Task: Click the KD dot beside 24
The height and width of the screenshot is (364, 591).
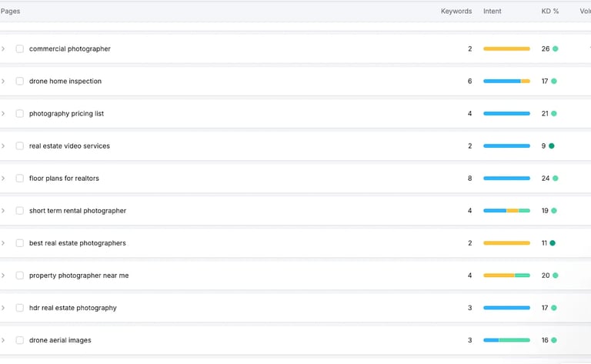Action: click(x=555, y=179)
